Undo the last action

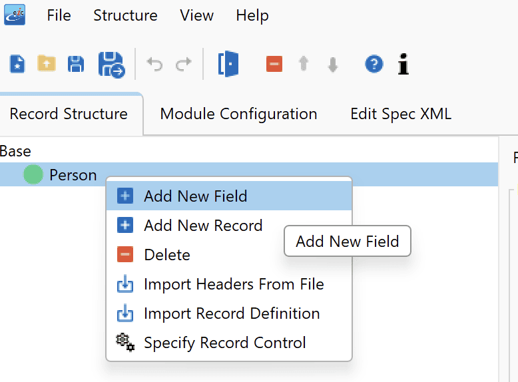click(154, 64)
